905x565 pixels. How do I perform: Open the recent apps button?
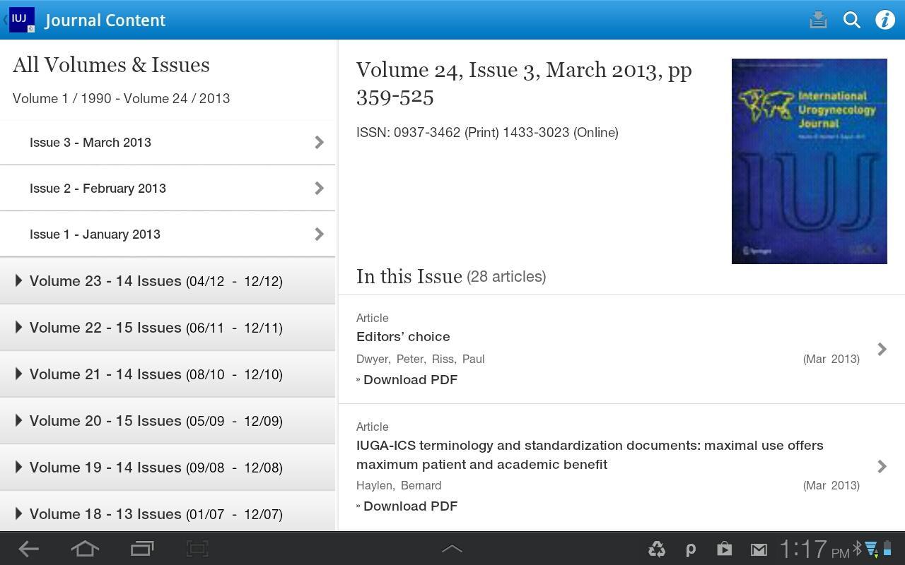(x=142, y=549)
